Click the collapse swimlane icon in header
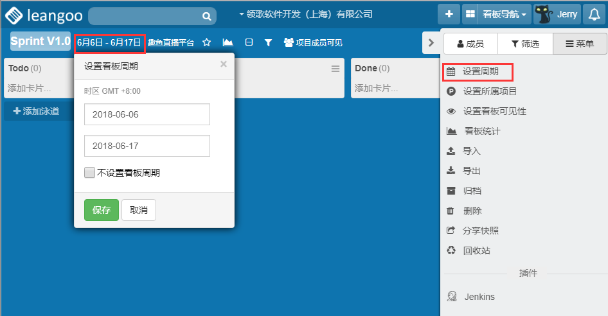The width and height of the screenshot is (608, 316). coord(249,42)
